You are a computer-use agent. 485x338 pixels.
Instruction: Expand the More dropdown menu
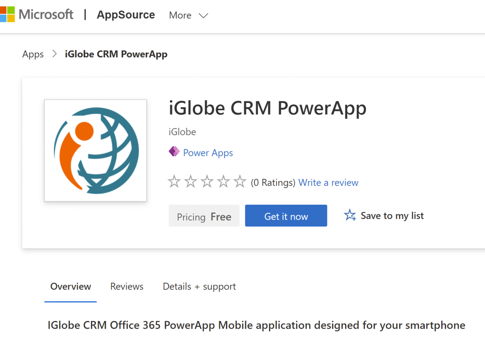(188, 15)
